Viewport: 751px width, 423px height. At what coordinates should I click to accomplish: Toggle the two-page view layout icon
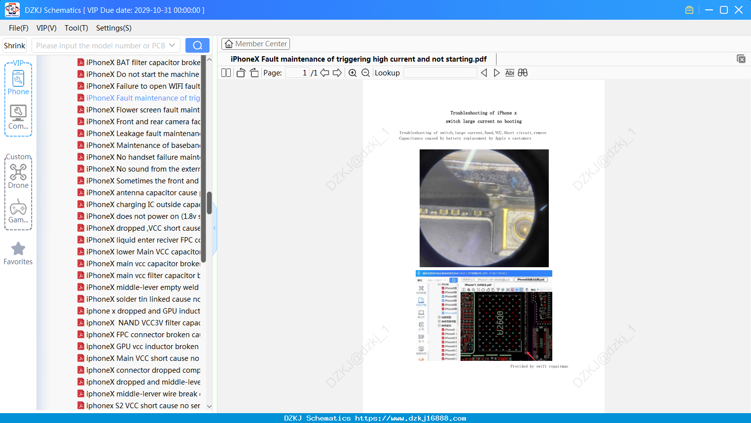[x=226, y=73]
